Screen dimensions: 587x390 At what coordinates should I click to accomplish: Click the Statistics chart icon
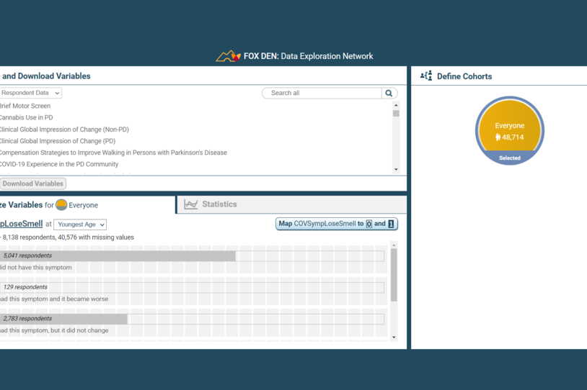click(190, 204)
